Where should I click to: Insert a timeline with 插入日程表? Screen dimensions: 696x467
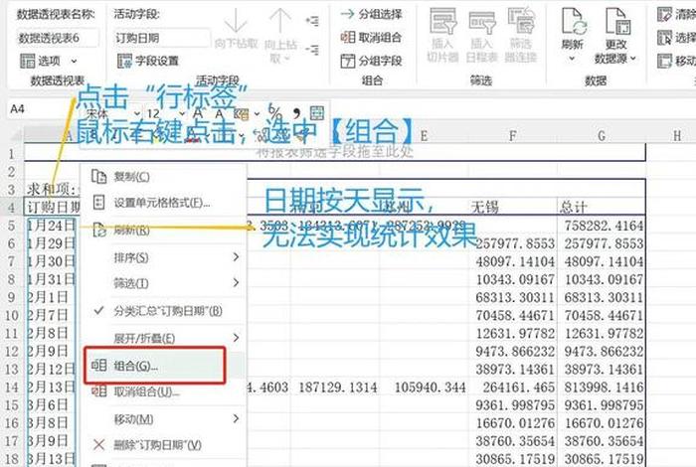click(481, 35)
